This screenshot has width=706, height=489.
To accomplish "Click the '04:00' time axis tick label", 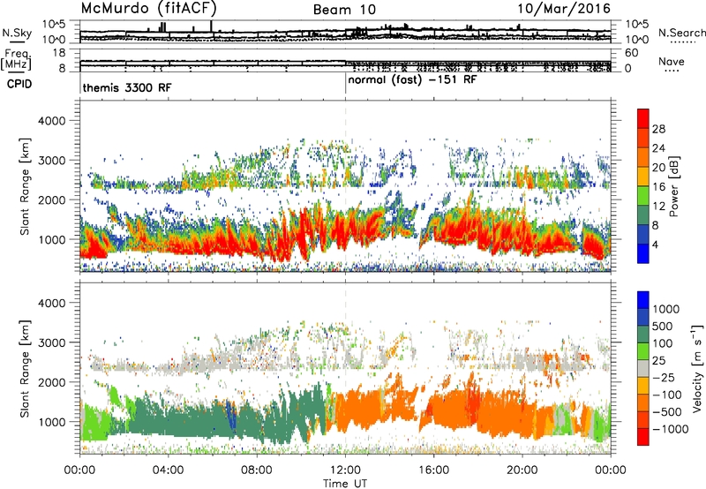I will pos(169,470).
